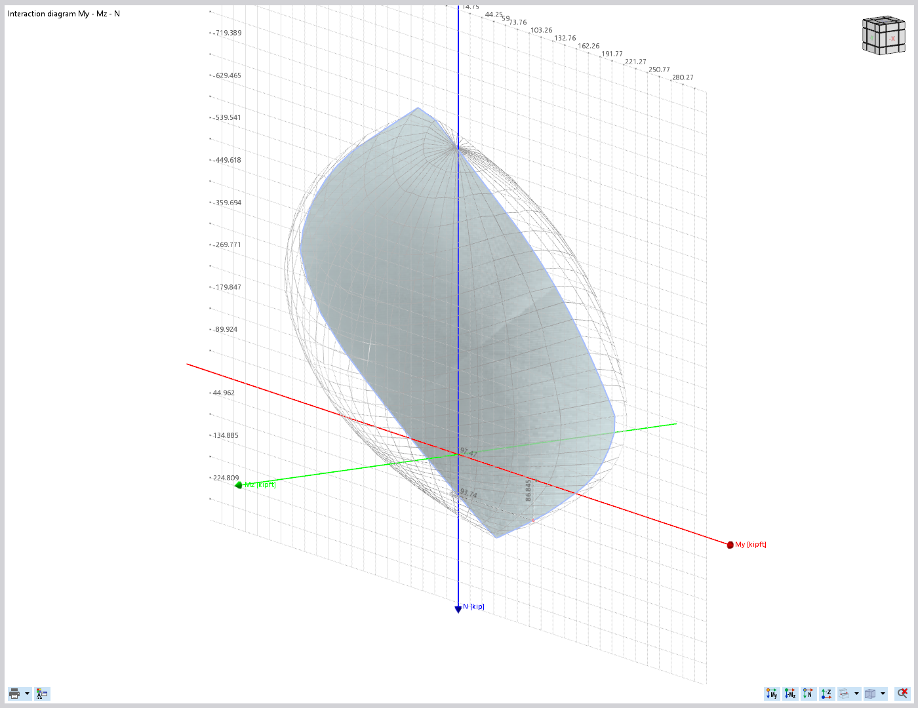Screen dimensions: 918x708
Task: Click the print diagram icon
Action: [x=14, y=694]
